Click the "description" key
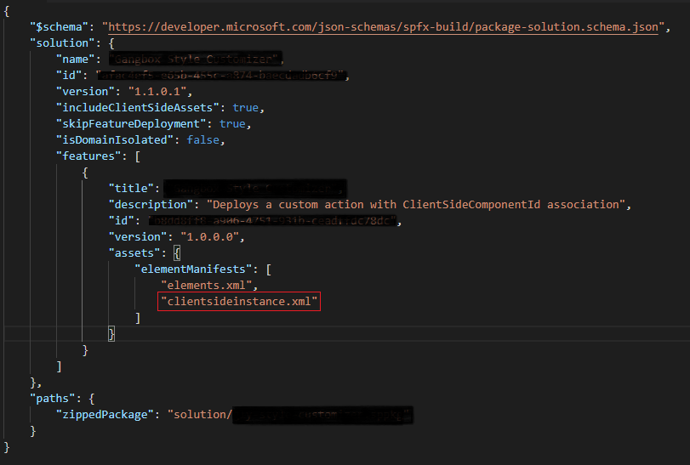Image resolution: width=690 pixels, height=465 pixels. tap(151, 204)
